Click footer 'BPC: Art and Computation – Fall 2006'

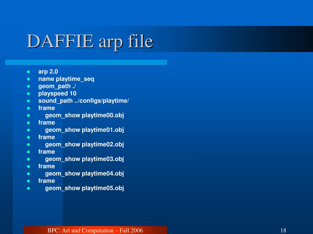[95, 230]
